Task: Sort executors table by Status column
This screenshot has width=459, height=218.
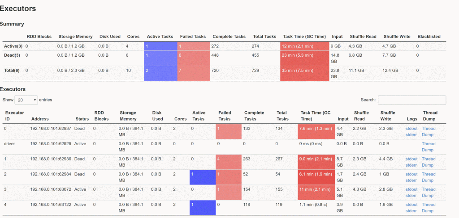Action: [82, 119]
